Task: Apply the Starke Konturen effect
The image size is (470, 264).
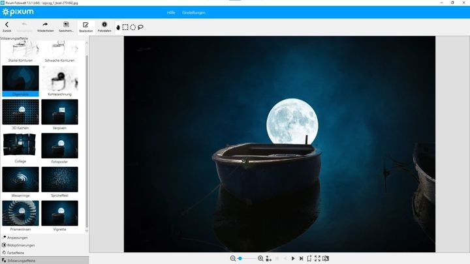Action: coord(20,51)
